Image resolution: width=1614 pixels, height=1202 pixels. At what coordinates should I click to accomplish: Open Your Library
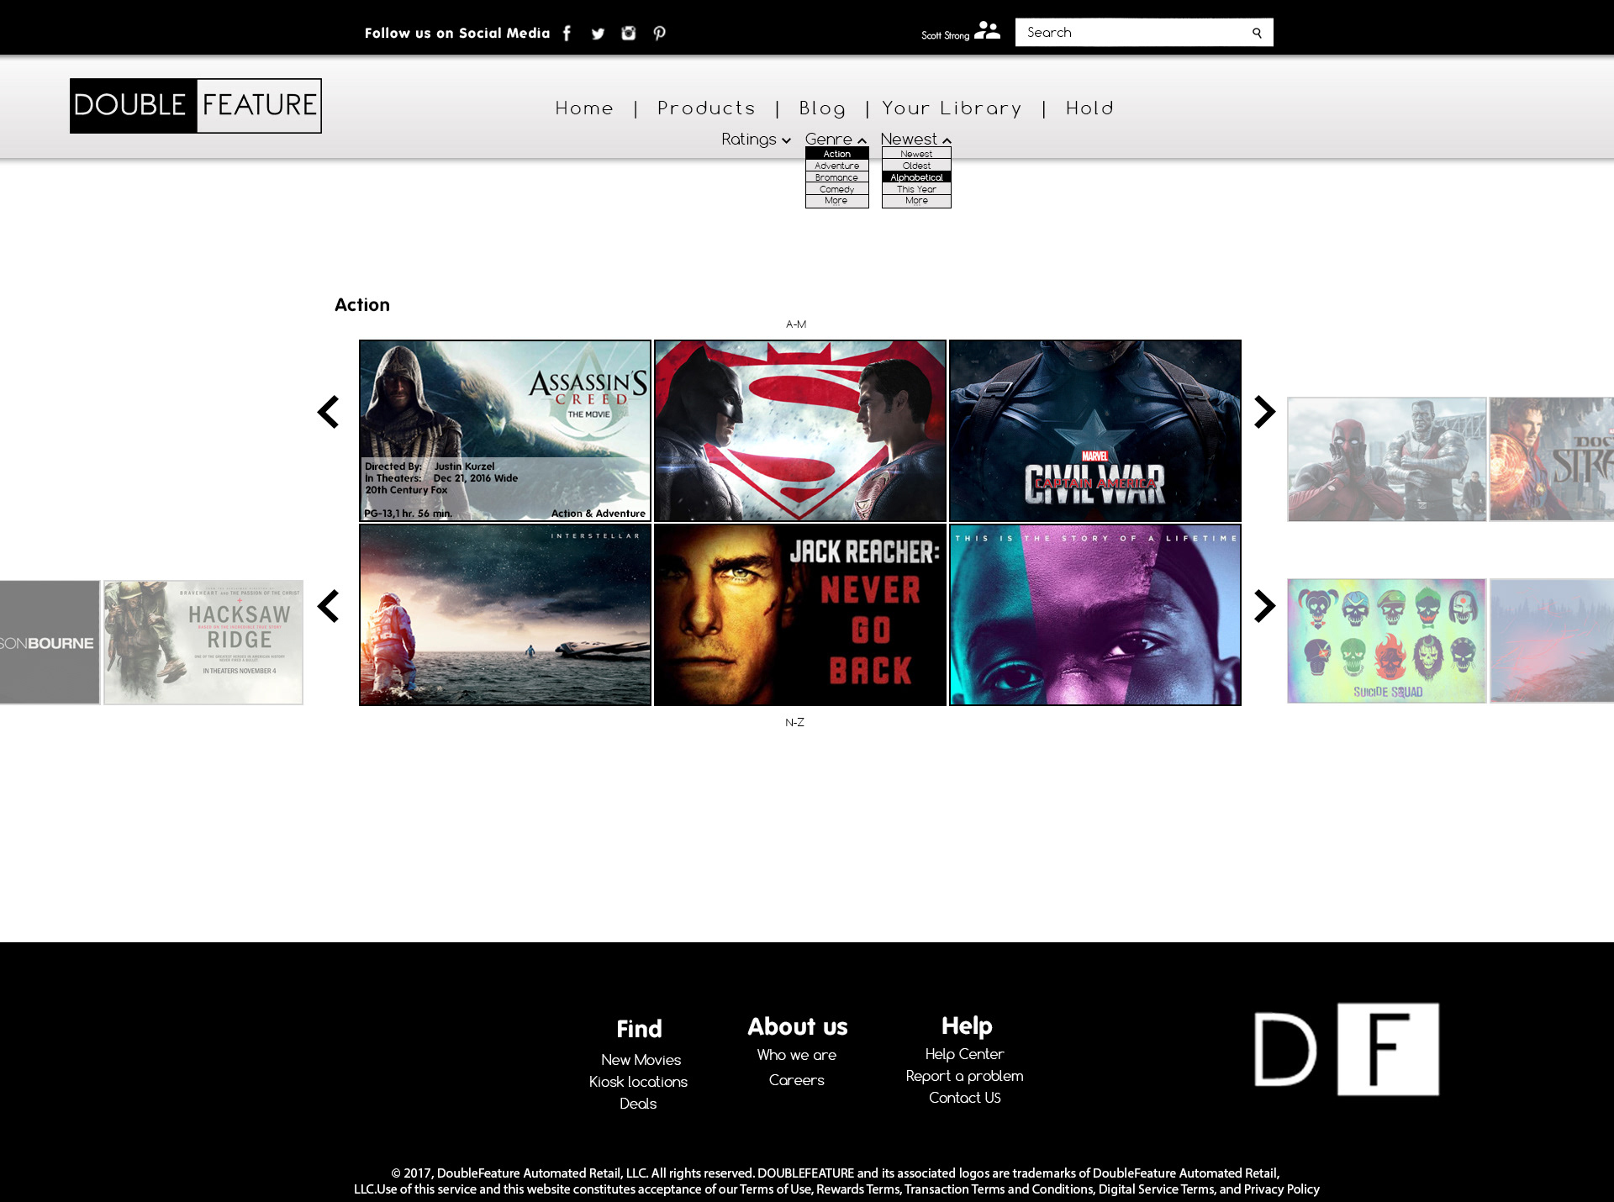pyautogui.click(x=952, y=108)
